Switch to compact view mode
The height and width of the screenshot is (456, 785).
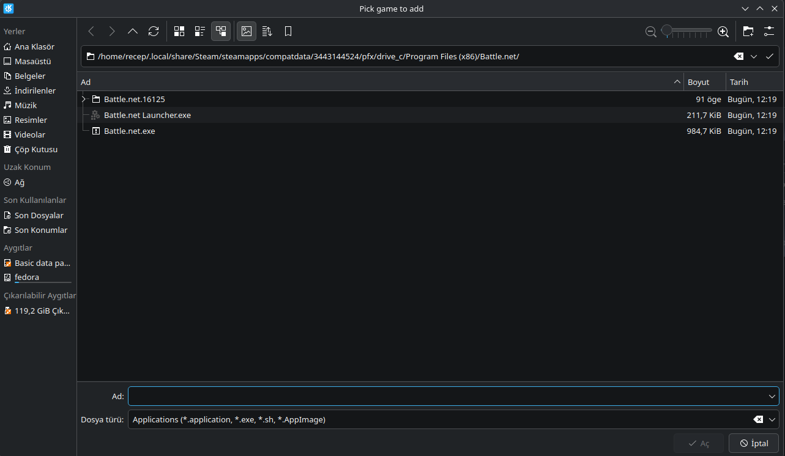tap(200, 31)
